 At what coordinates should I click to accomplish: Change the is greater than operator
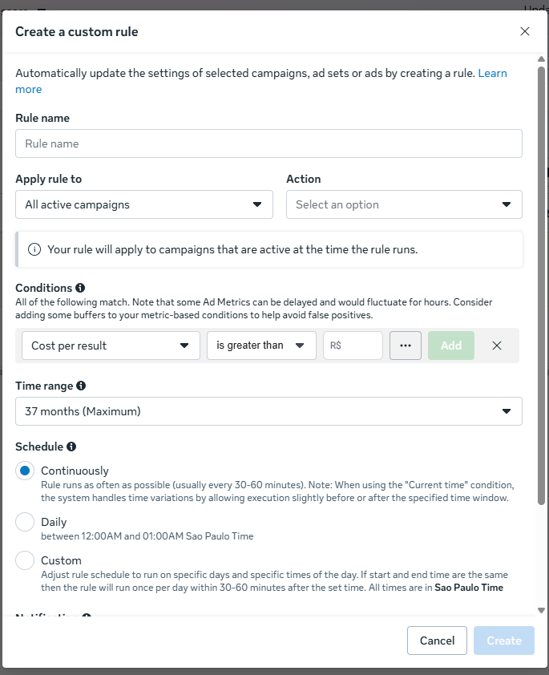point(261,346)
